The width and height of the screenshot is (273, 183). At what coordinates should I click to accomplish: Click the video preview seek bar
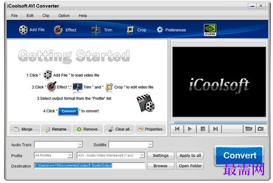pos(219,123)
